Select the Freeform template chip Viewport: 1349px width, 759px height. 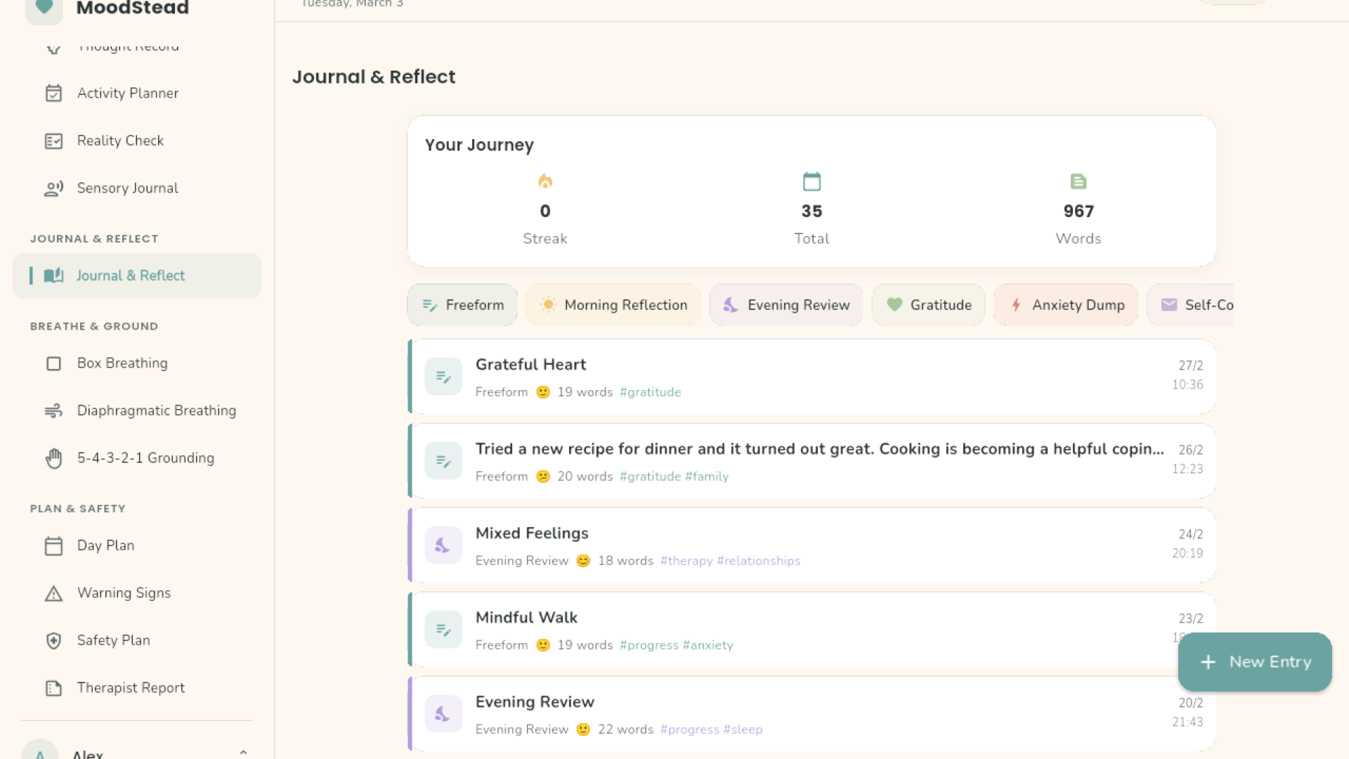pyautogui.click(x=462, y=305)
